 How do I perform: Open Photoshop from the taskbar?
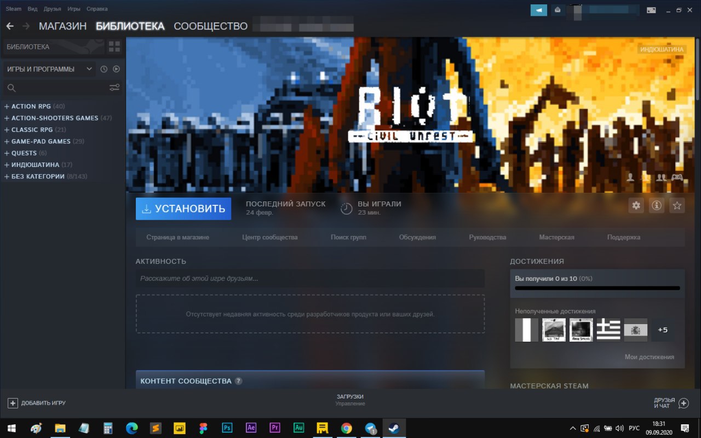point(227,428)
